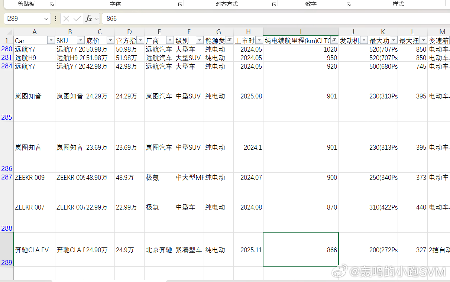Select the 紧凑型车 class cell
The image size is (450, 282).
point(189,250)
